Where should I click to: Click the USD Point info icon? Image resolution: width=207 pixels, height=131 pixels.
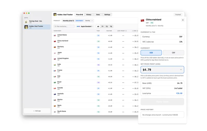[x=126, y=31]
